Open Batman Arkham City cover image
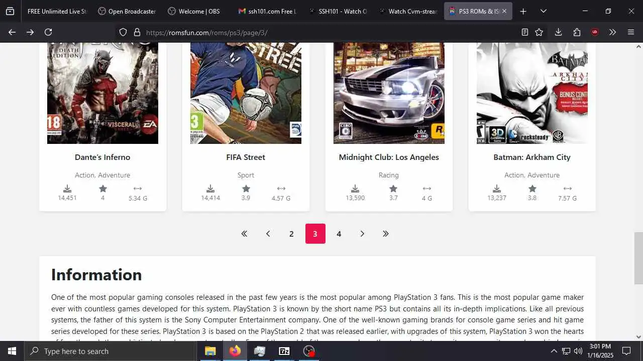 (532, 93)
